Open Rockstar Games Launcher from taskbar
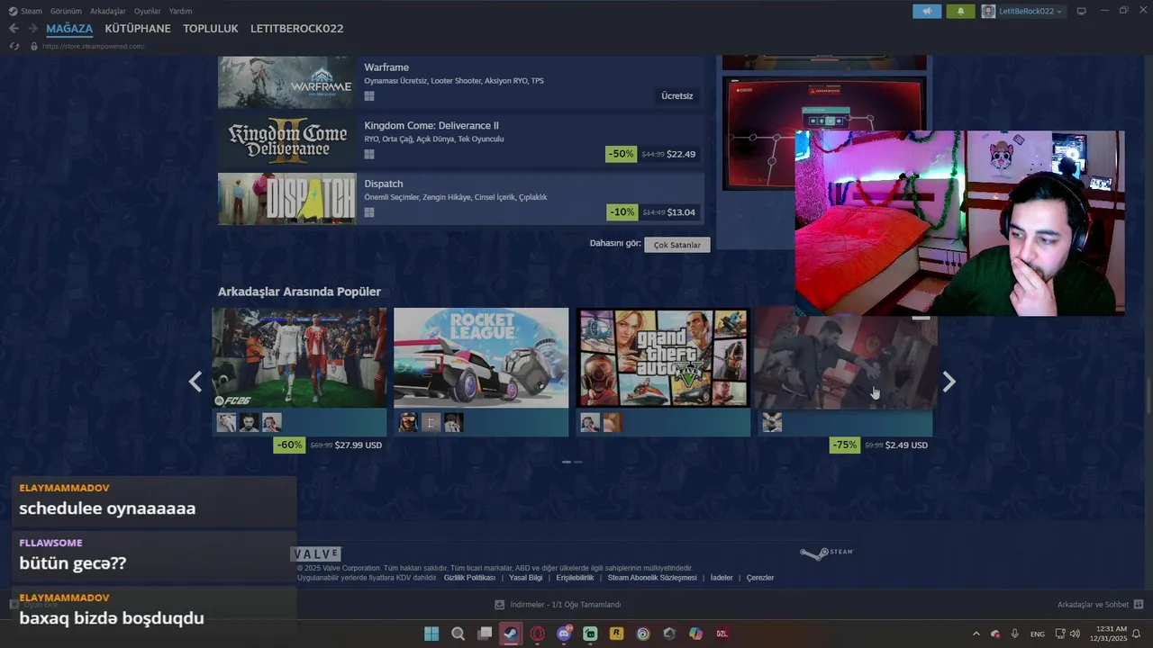This screenshot has height=648, width=1153. (x=616, y=634)
